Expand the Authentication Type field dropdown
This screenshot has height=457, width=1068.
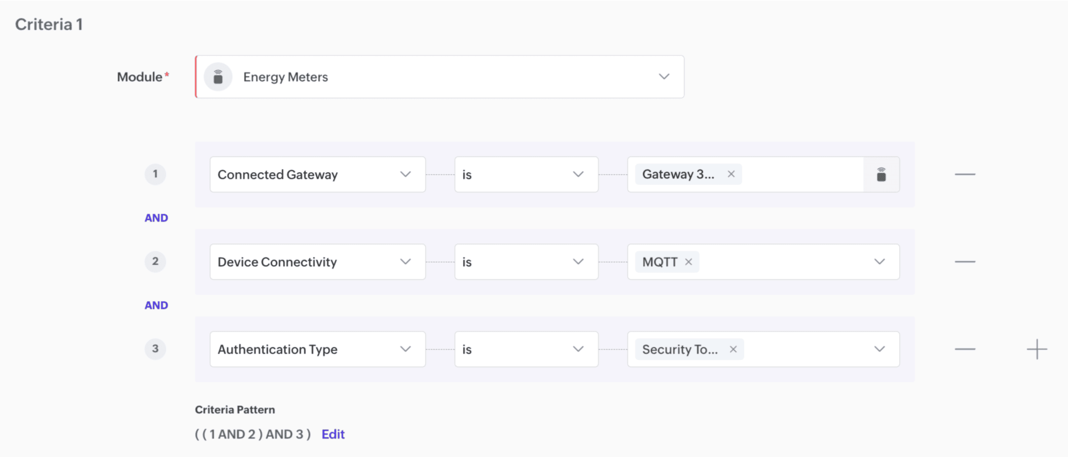pos(405,350)
